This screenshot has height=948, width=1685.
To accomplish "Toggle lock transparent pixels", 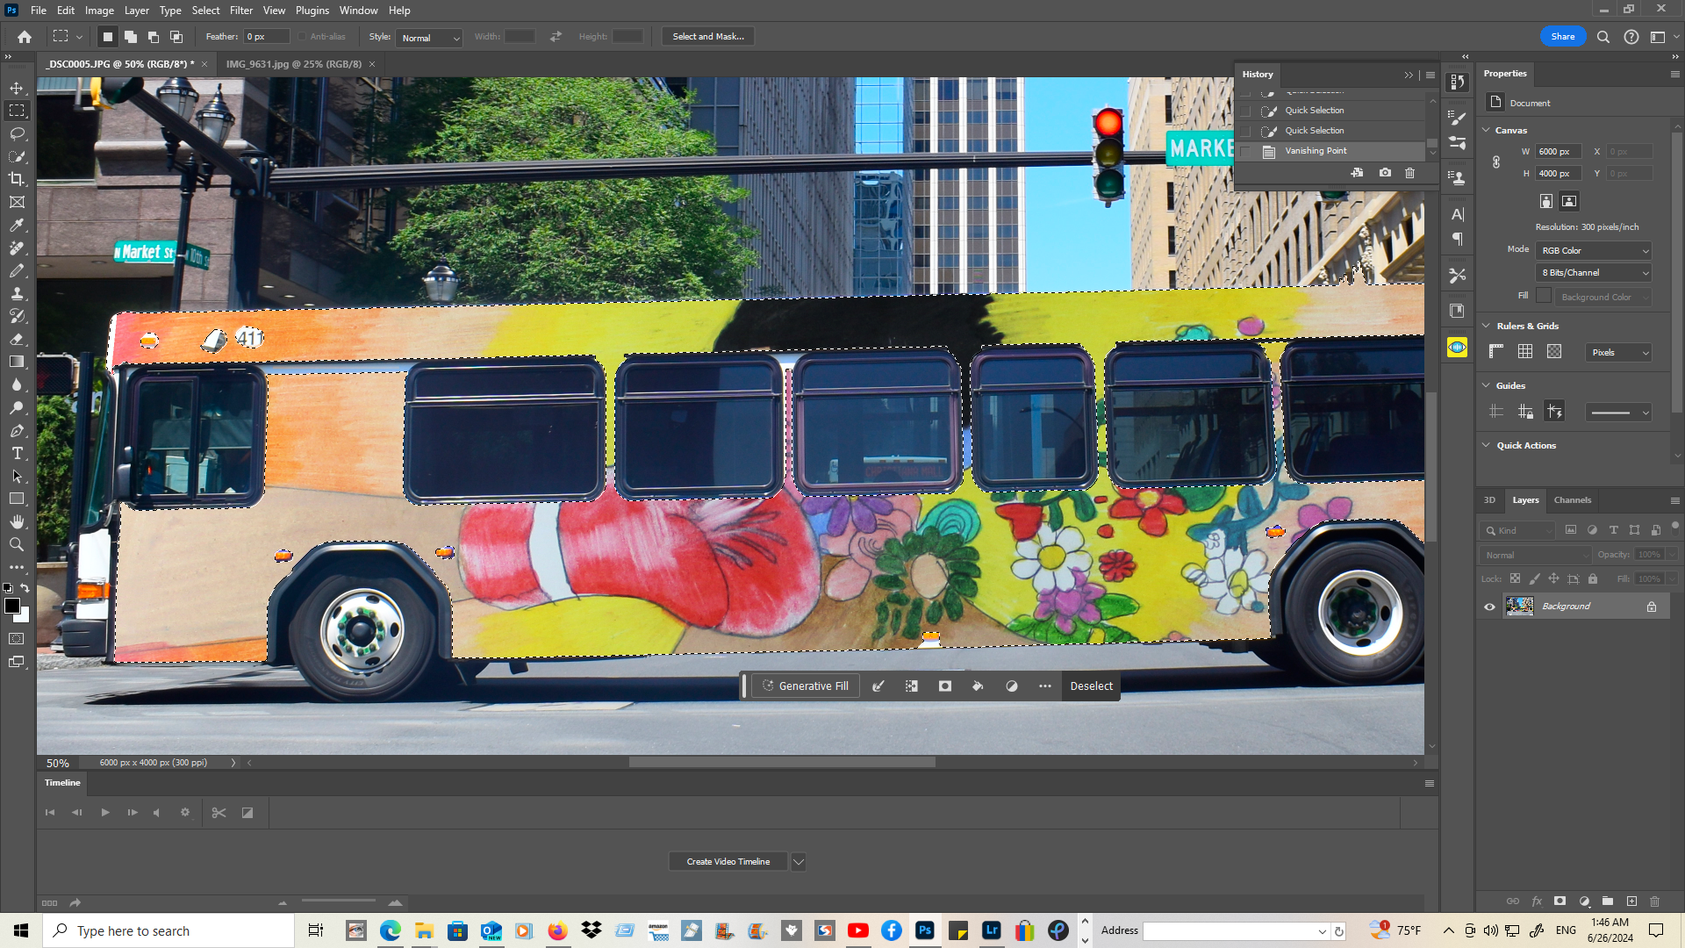I will 1515,578.
